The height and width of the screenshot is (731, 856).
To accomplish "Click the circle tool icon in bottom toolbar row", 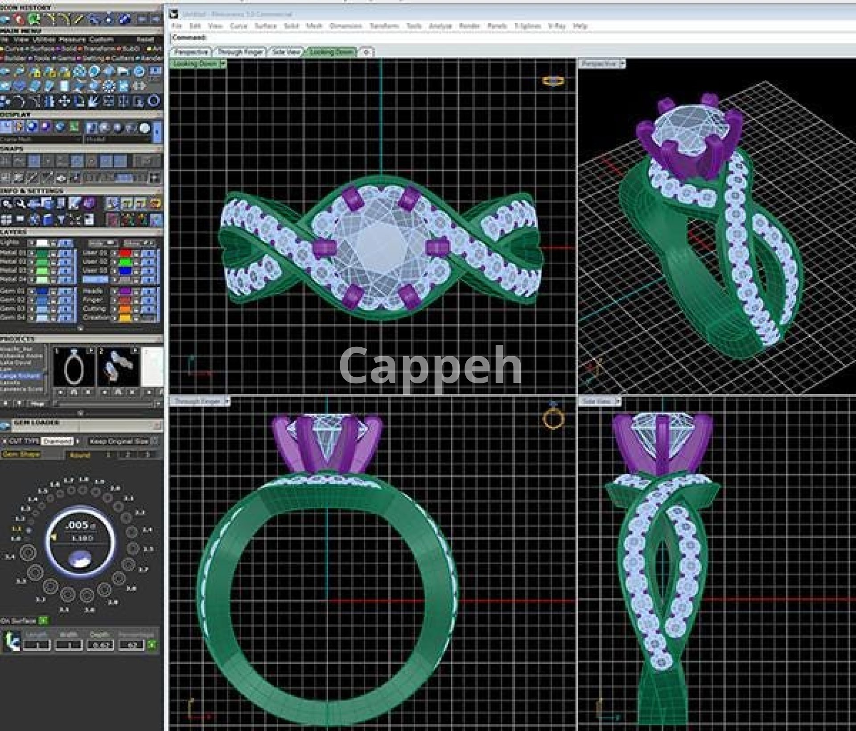I will [x=153, y=101].
